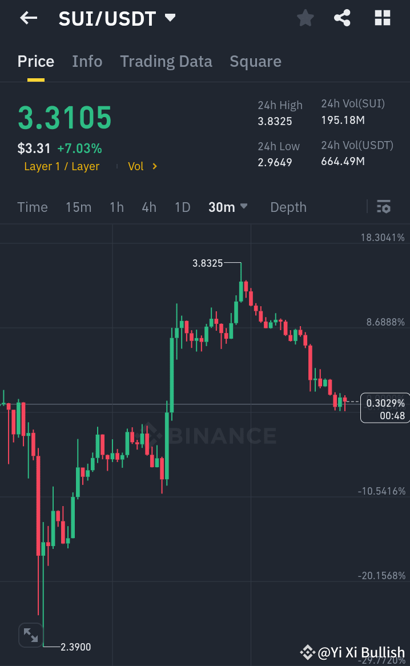This screenshot has height=666, width=410.
Task: Expand the Vol indicator options
Action: [x=142, y=166]
